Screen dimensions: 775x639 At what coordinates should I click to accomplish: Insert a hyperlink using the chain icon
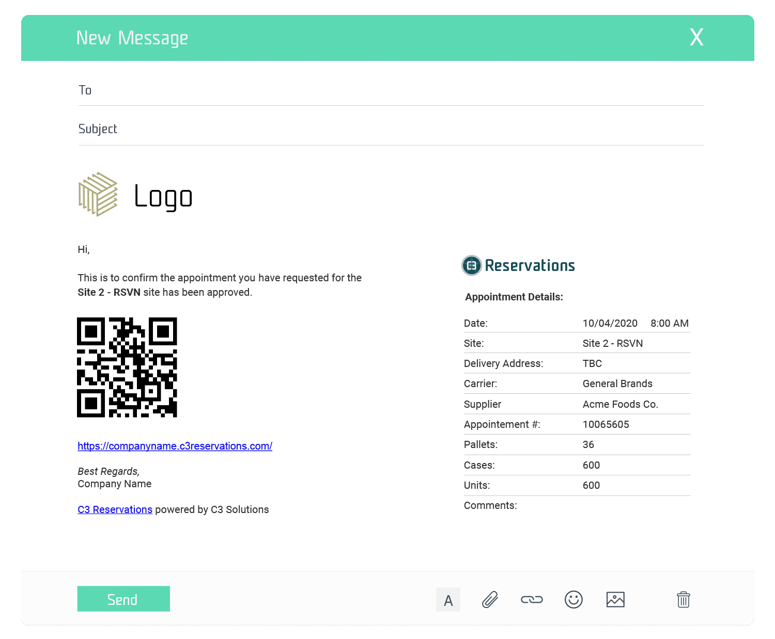click(532, 600)
